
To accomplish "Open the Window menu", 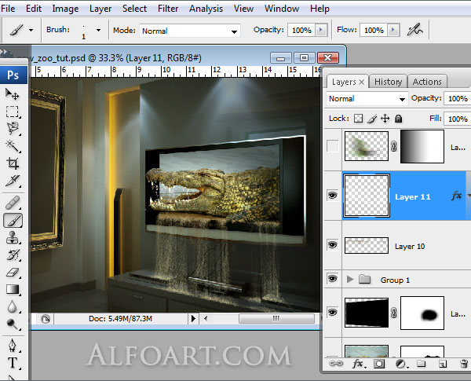I will click(282, 9).
